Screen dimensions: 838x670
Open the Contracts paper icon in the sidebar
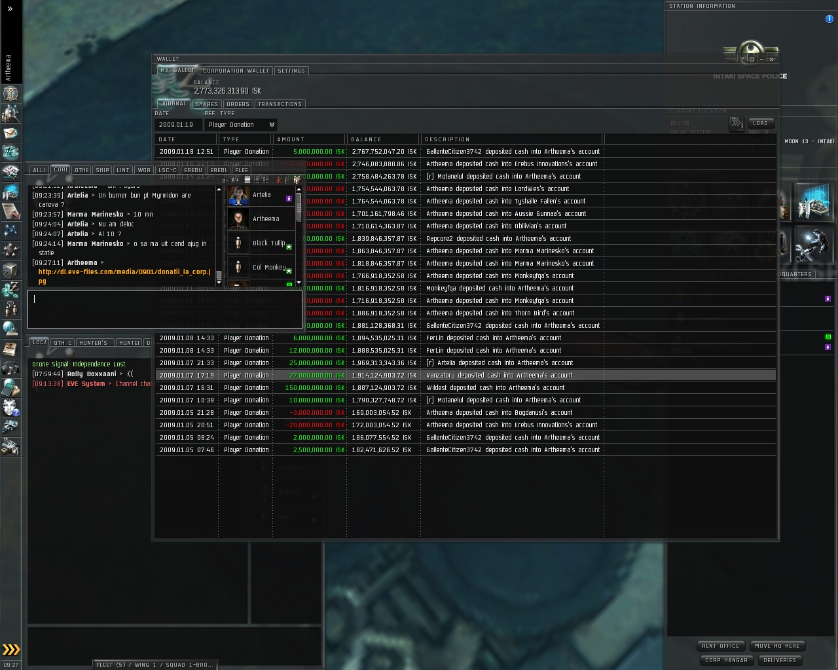10,211
